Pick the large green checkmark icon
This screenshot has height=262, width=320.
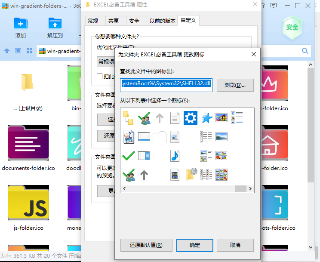[128, 156]
